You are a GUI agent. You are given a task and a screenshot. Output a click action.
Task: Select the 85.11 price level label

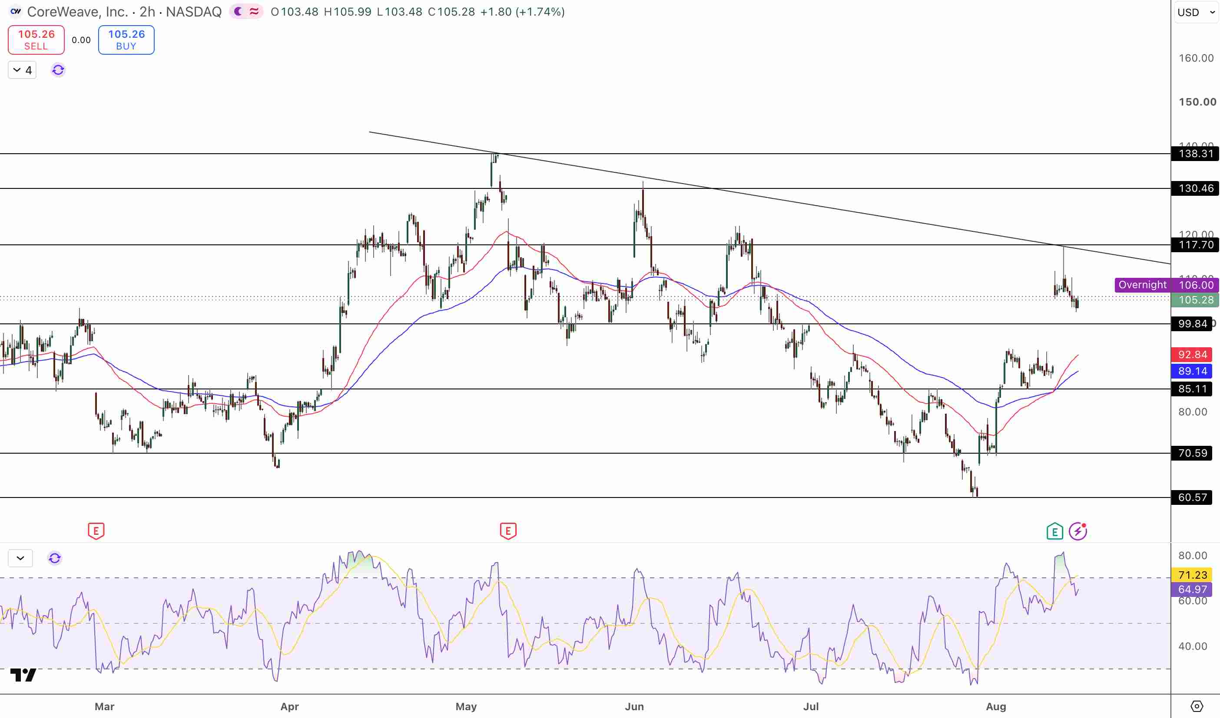(1191, 389)
